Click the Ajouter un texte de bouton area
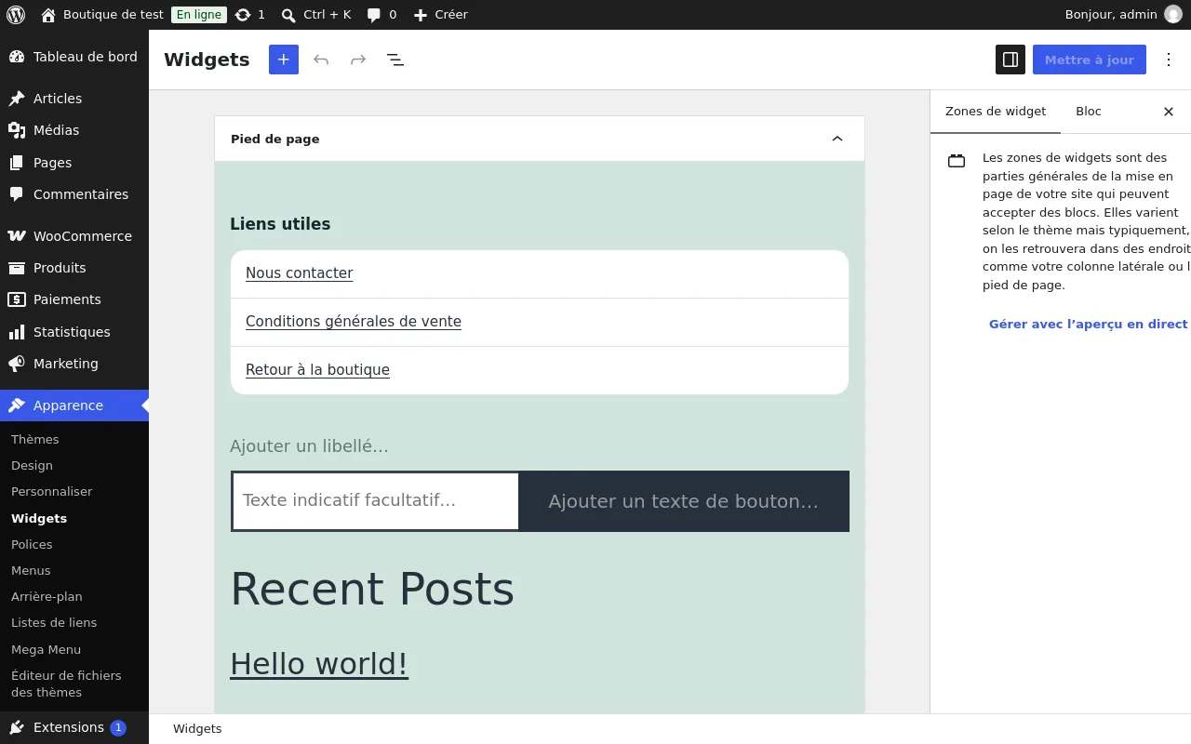The width and height of the screenshot is (1191, 744). point(684,501)
